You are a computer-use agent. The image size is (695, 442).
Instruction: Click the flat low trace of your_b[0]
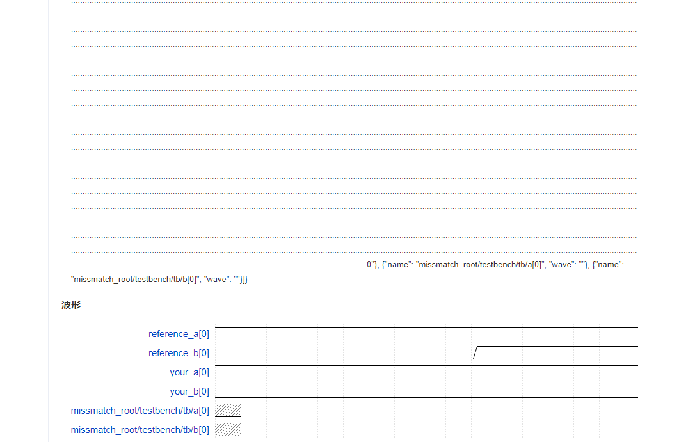(x=352, y=396)
